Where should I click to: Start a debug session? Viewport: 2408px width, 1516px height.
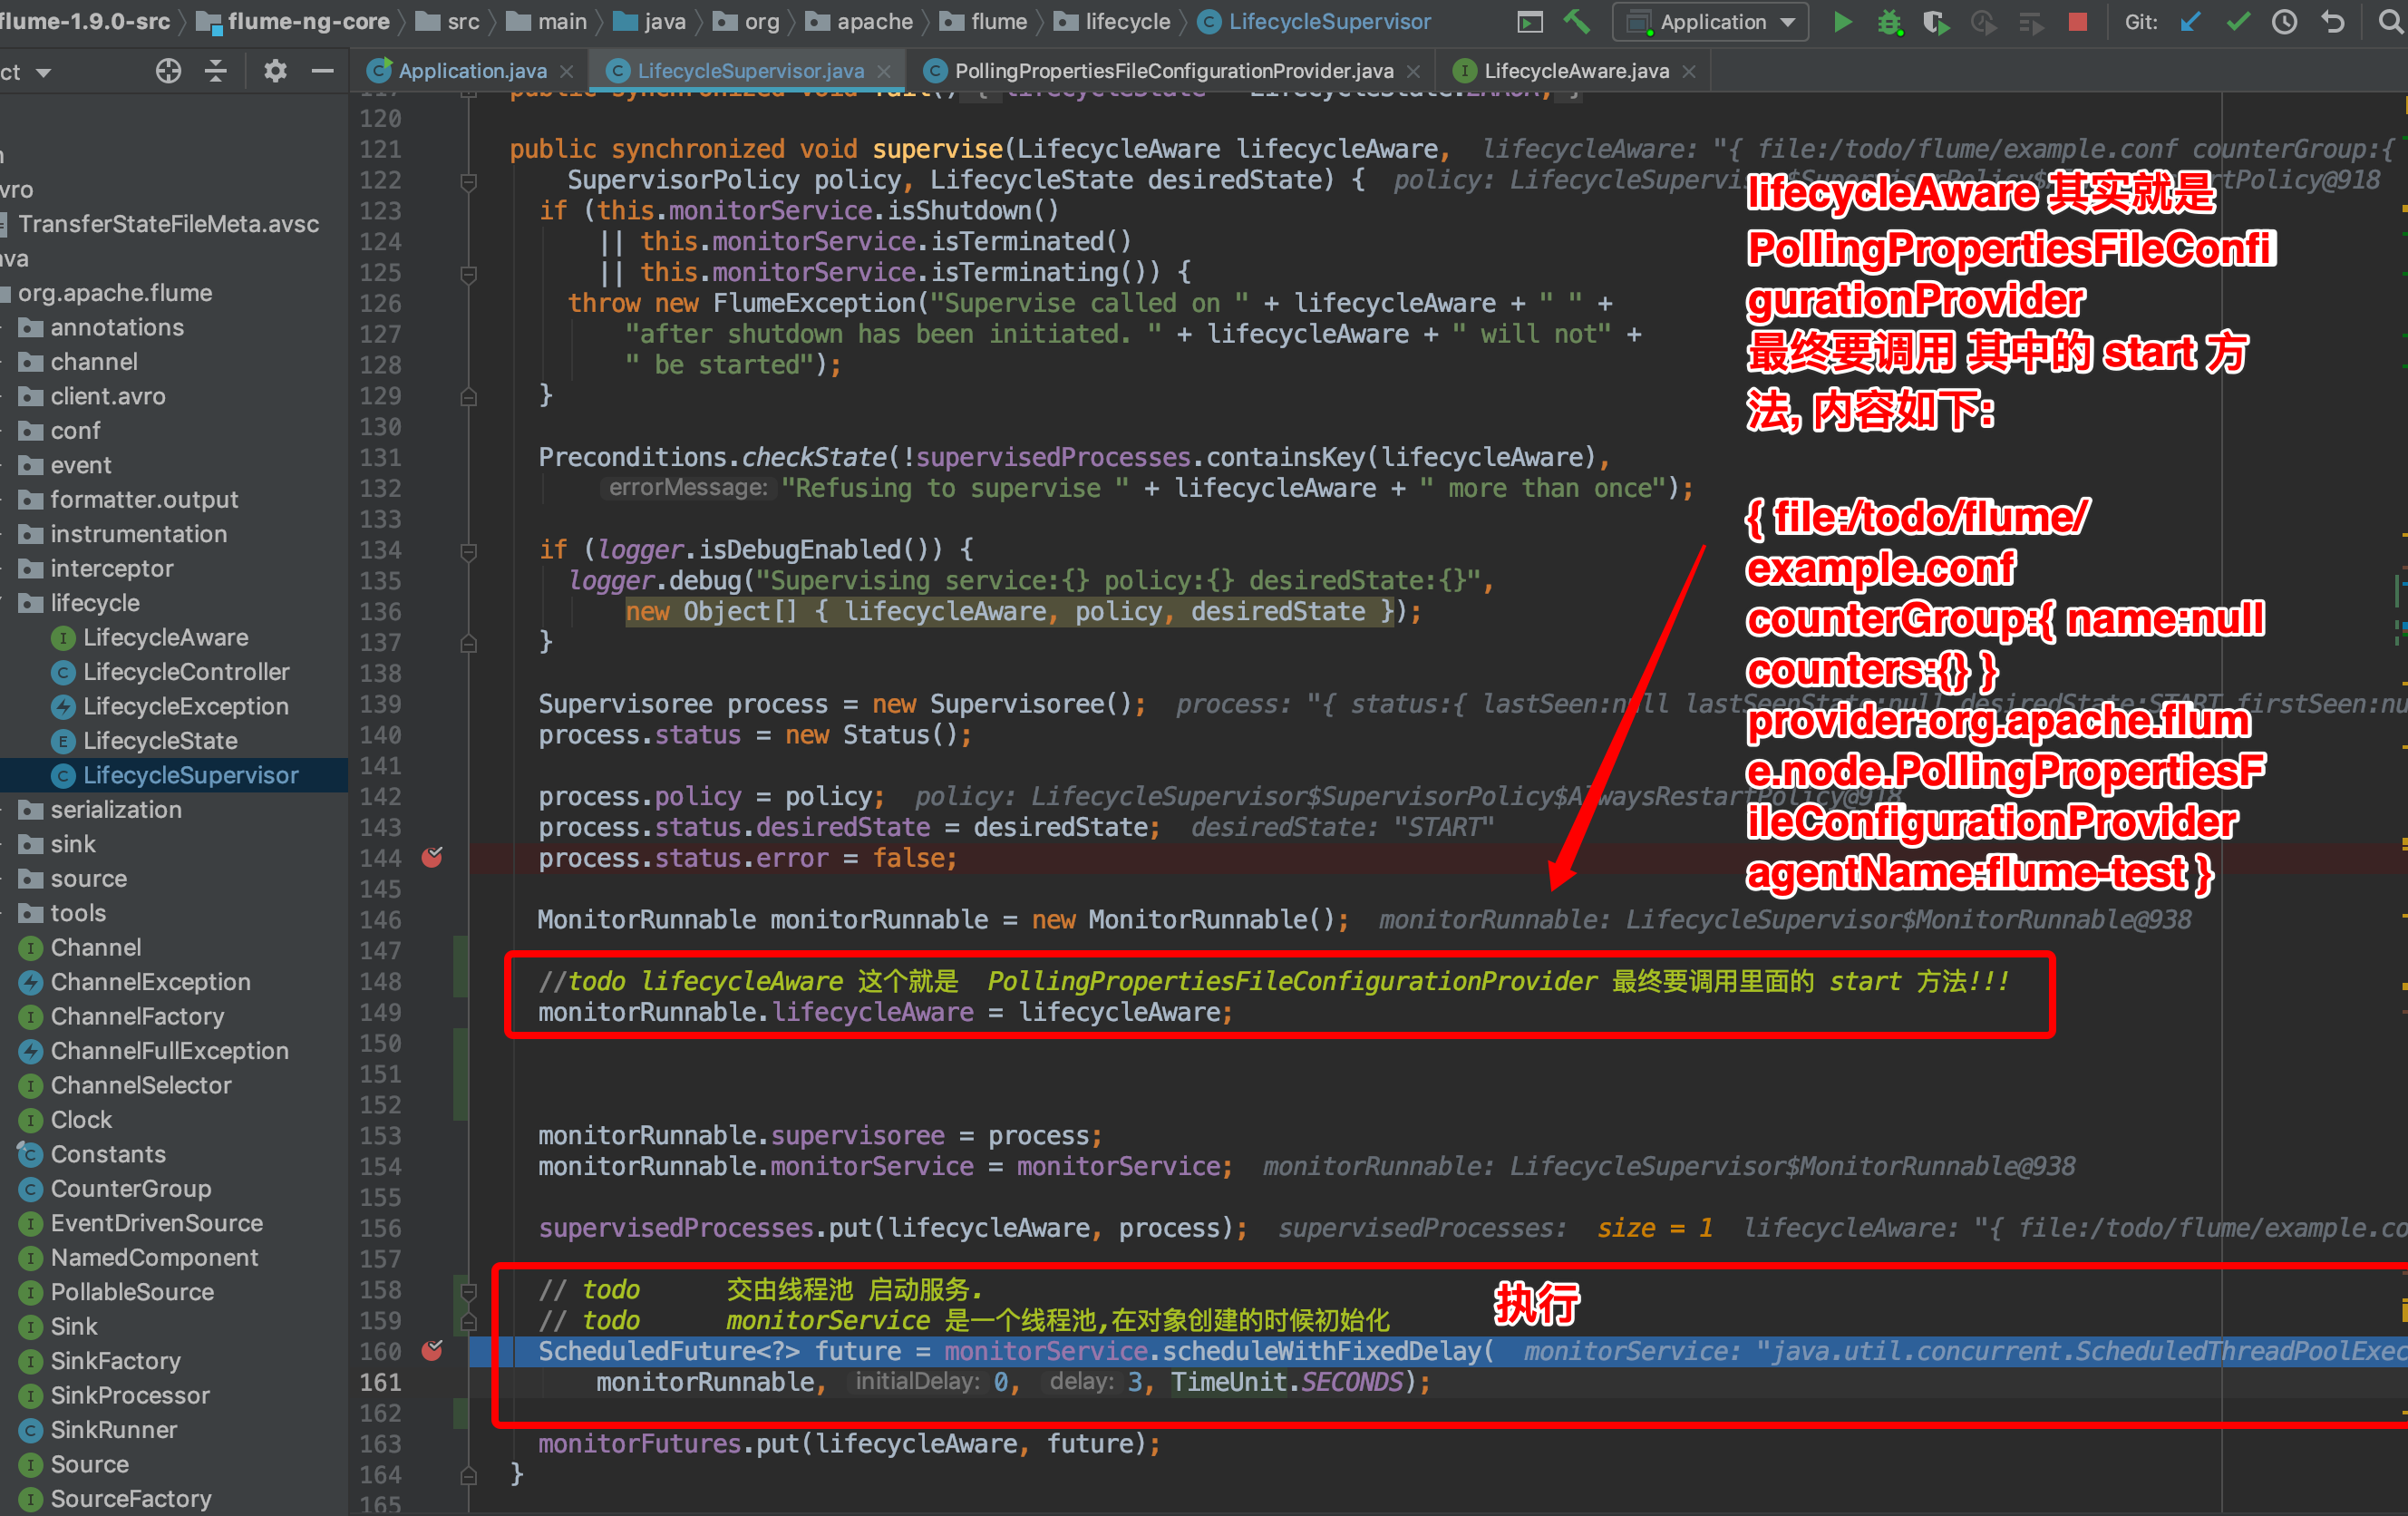(1890, 21)
